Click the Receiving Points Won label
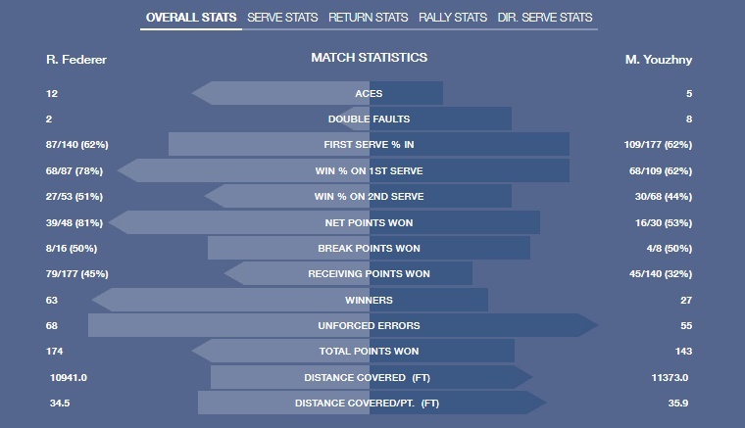Viewport: 745px width, 428px height. tap(369, 274)
